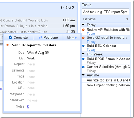
Task: Click the popup title Send Q2 report to investors
Action: point(34,45)
